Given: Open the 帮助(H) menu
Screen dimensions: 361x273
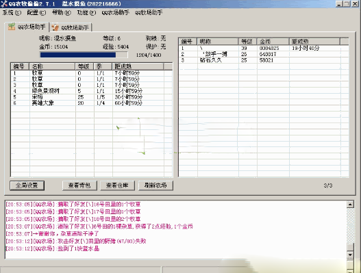Looking at the screenshot, I should click(x=62, y=12).
